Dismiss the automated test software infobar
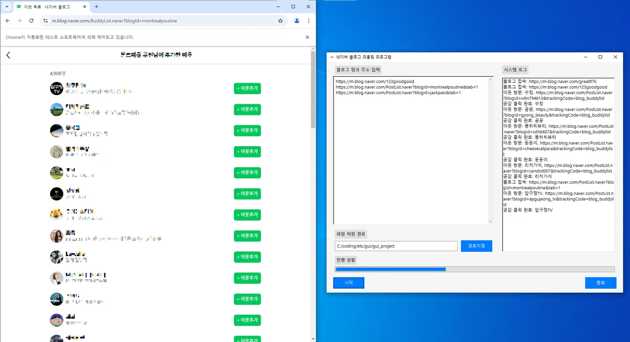Screen dimensions: 630x342 [x=308, y=37]
